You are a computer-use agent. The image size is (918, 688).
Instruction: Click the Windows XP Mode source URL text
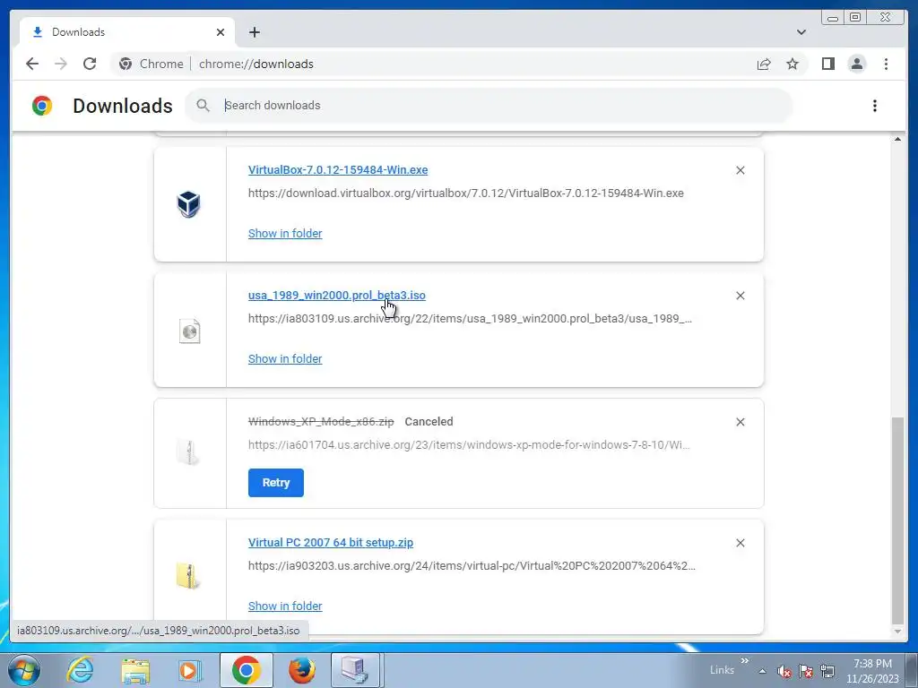click(x=469, y=445)
